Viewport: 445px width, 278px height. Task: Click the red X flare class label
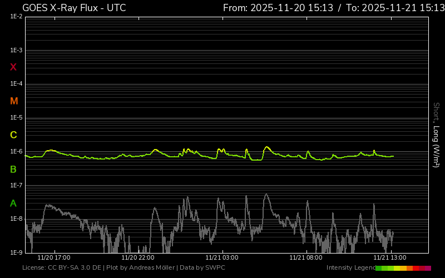coord(13,67)
